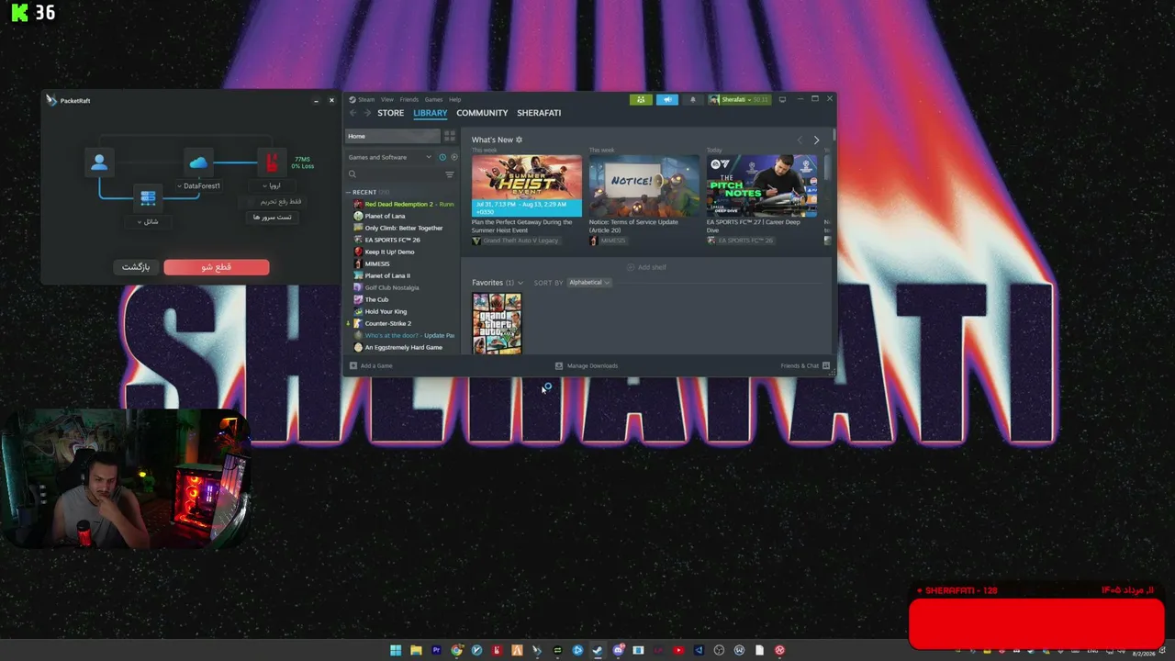Toggle ready-to-play filter in library
Viewport: 1175px width, 661px height.
pos(453,157)
